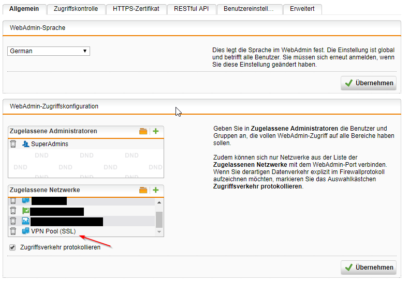The image size is (409, 283).
Task: Switch to the Zugriffskontrolle tab
Action: pos(76,9)
